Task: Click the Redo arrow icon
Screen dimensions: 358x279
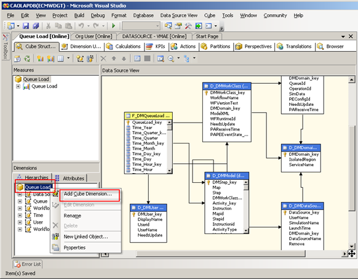Action: pyautogui.click(x=96, y=26)
